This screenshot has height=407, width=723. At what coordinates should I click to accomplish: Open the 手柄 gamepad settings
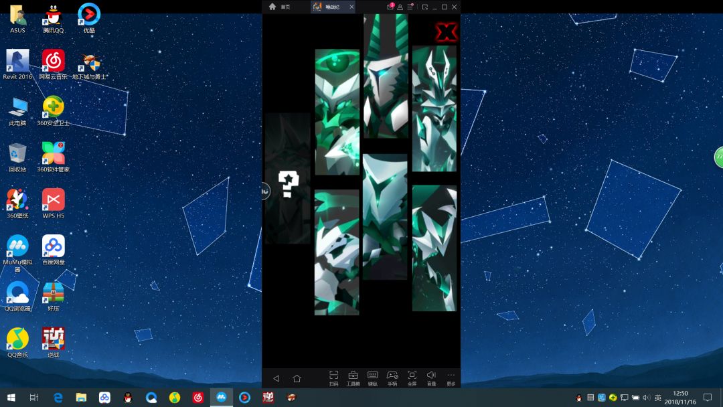[392, 378]
